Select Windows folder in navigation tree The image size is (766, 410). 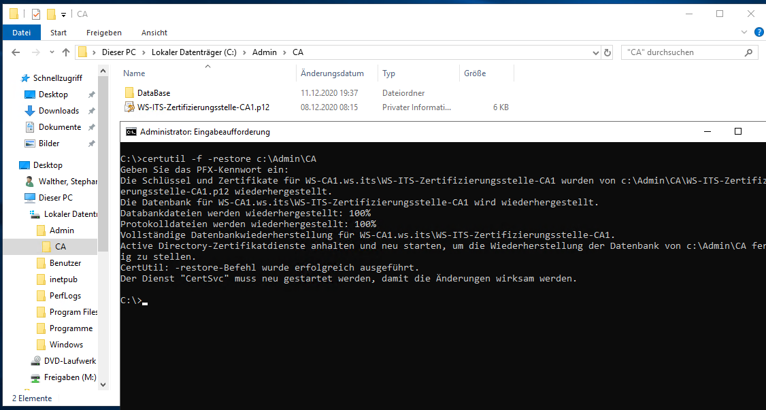[66, 345]
